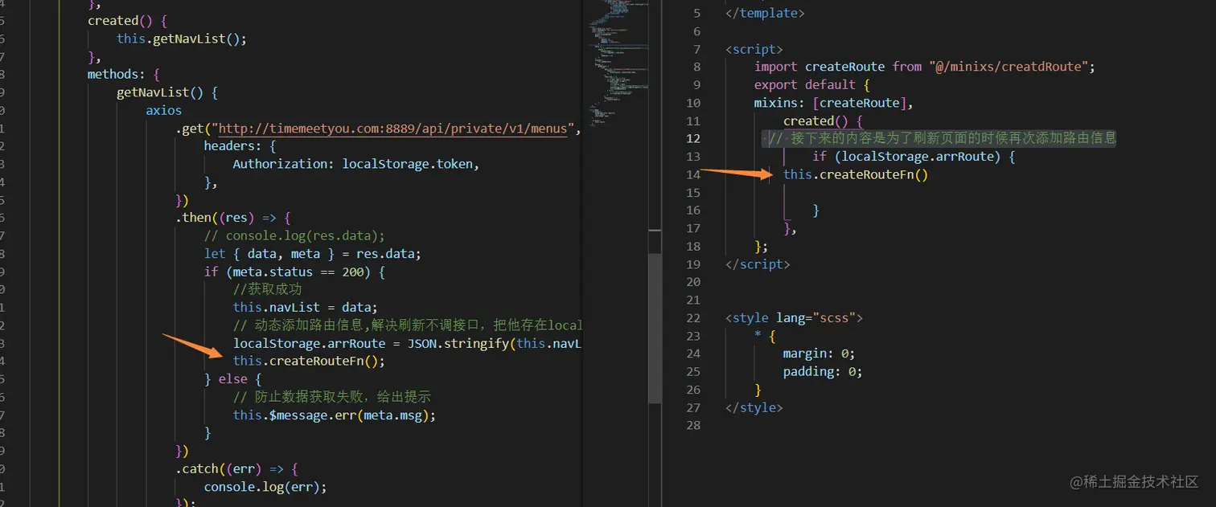1216x507 pixels.
Task: Click the } else { line
Action: pyautogui.click(x=233, y=378)
